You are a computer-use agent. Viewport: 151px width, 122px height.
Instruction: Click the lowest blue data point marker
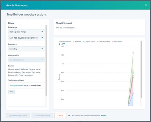(133, 93)
